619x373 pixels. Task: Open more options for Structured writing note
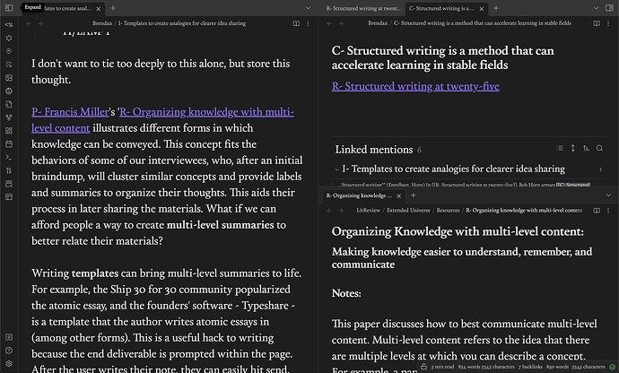coord(608,23)
